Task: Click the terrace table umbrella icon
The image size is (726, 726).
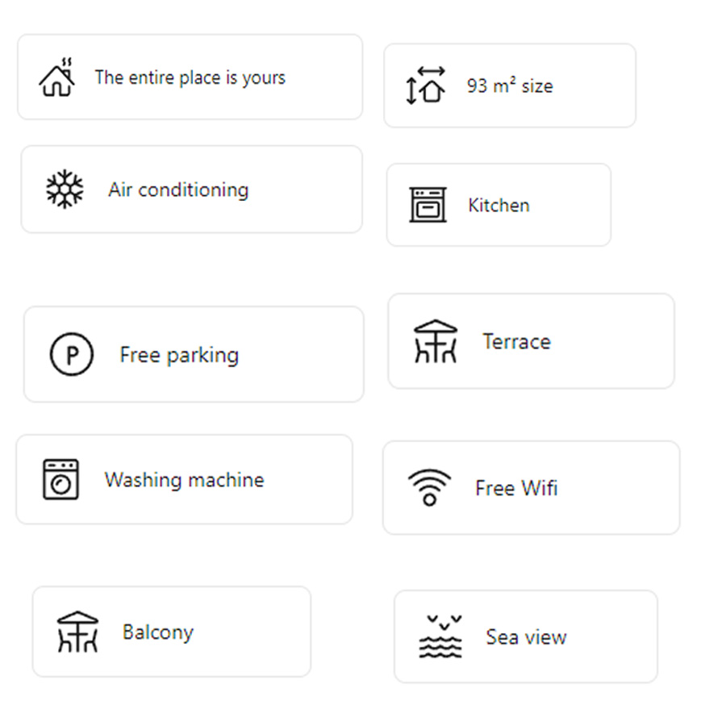Action: click(x=436, y=341)
